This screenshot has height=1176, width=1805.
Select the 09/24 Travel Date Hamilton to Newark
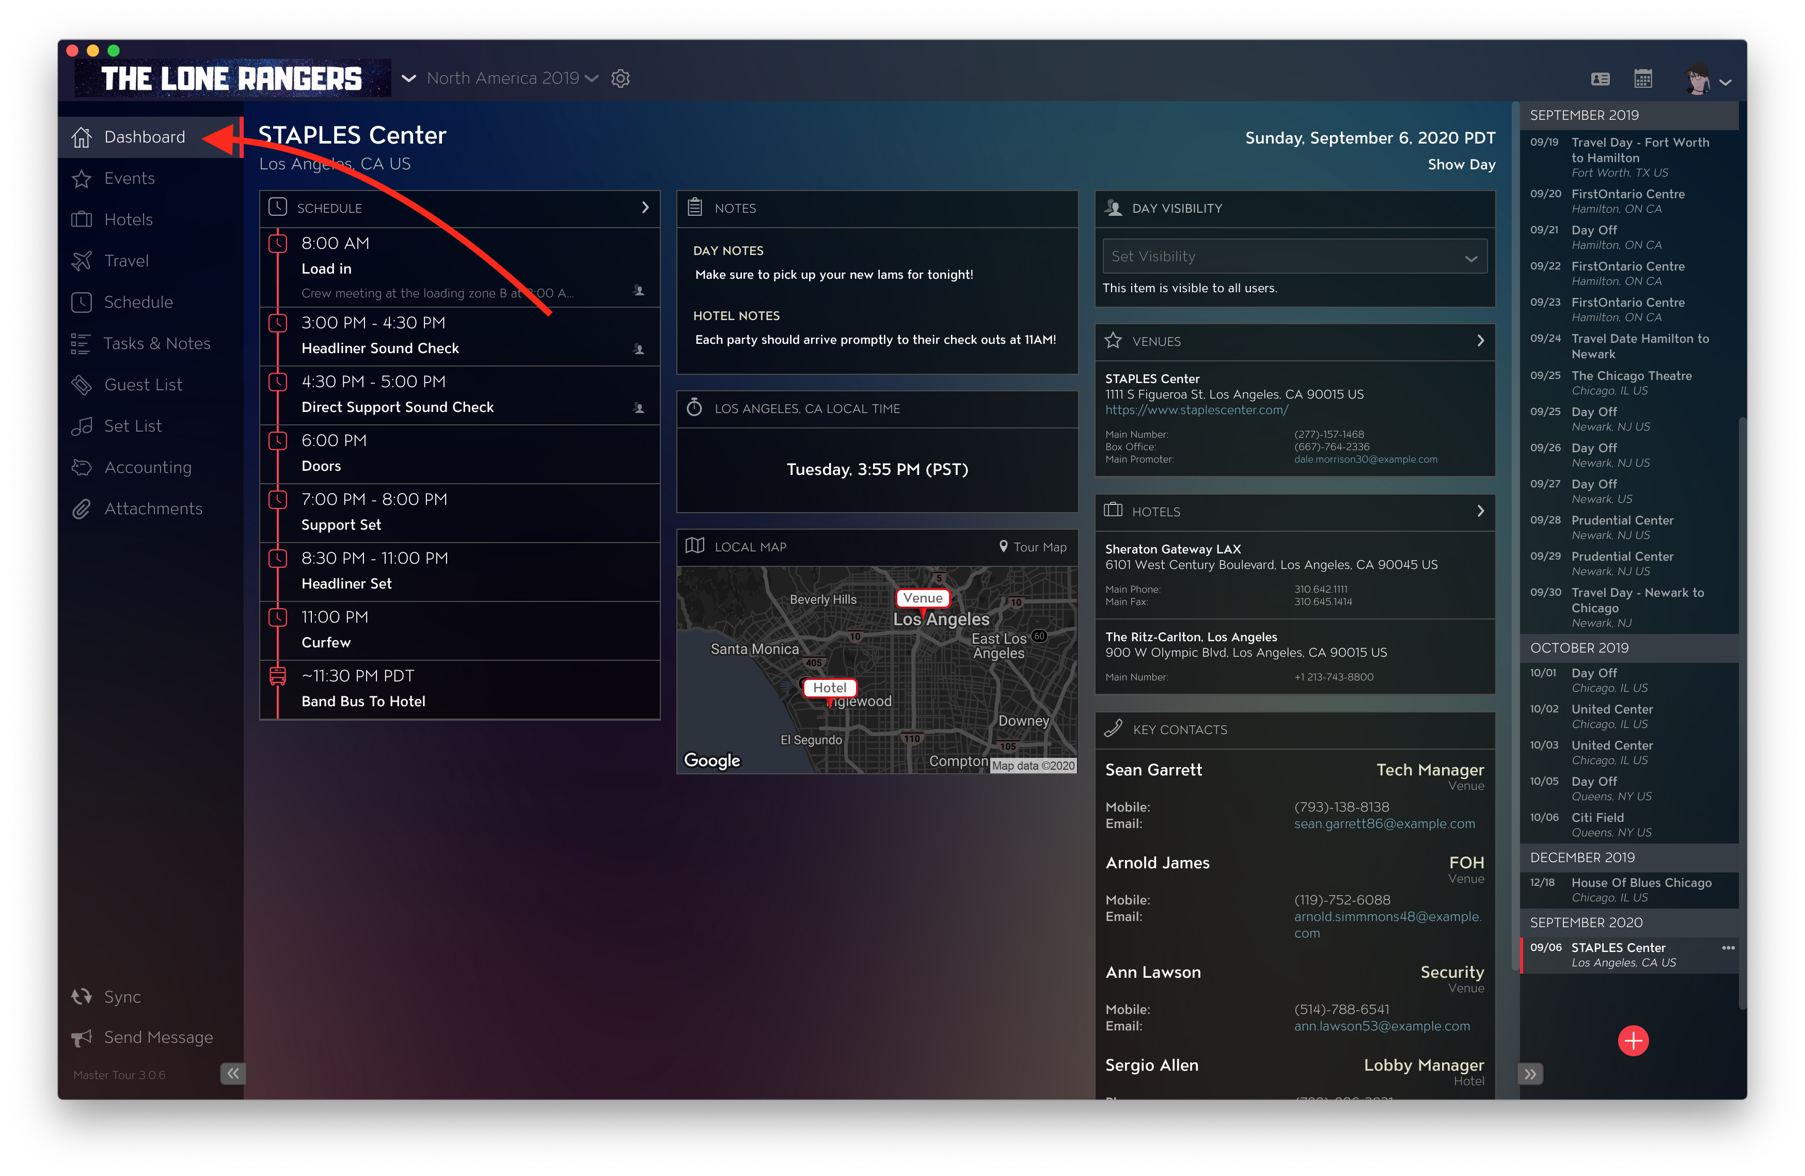point(1628,346)
